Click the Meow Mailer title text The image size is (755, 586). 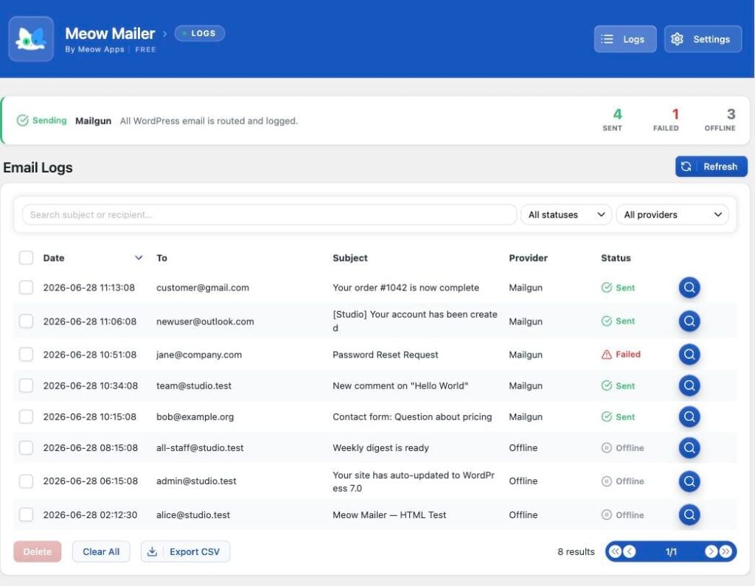[110, 33]
